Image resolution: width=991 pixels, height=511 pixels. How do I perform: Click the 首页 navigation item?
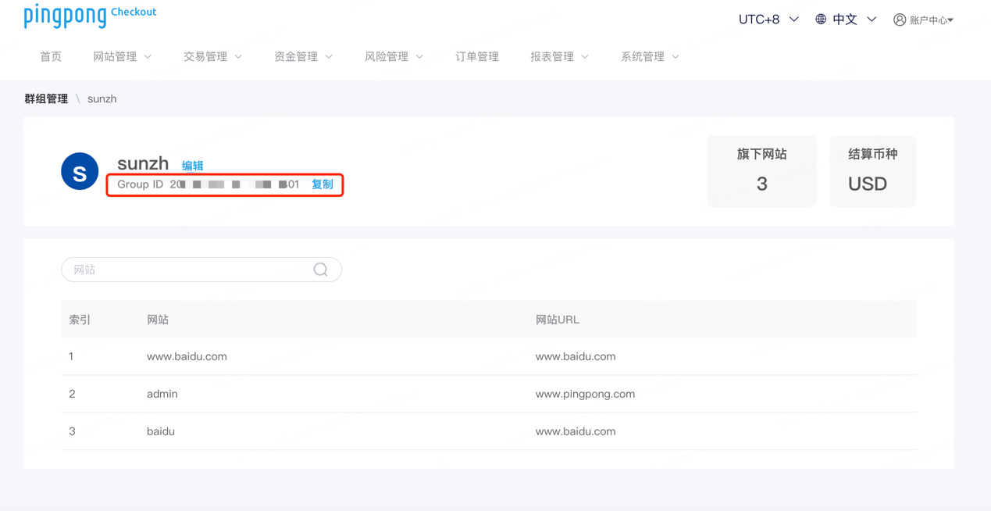[50, 56]
